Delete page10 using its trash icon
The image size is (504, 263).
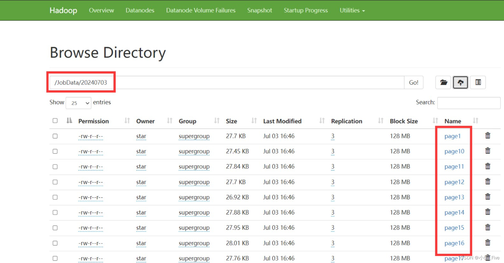(488, 151)
